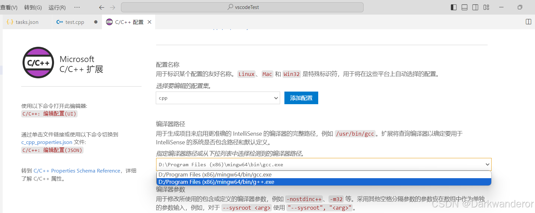Click the compiler path combo box field
This screenshot has height=213, width=535.
(x=324, y=165)
